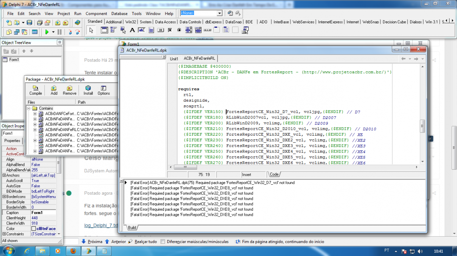Expand the Anchors property
This screenshot has width=457, height=256.
pos(4,176)
